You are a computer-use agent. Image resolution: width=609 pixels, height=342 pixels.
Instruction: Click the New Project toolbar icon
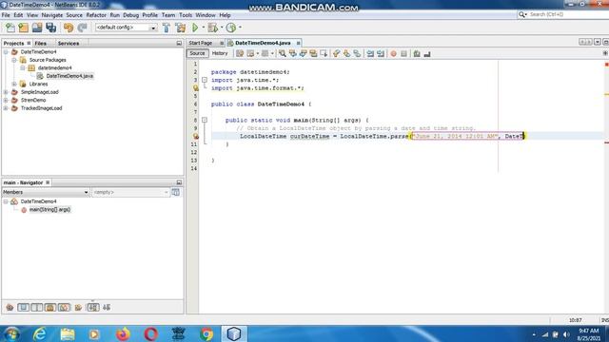(x=23, y=28)
